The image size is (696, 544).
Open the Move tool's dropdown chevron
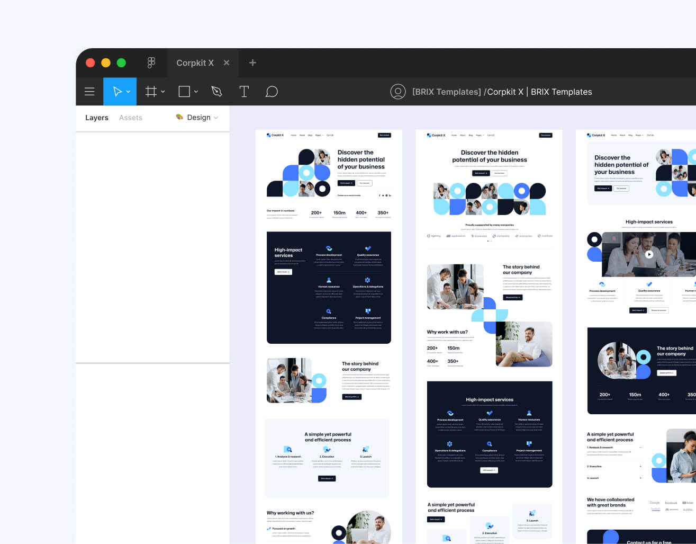point(128,91)
